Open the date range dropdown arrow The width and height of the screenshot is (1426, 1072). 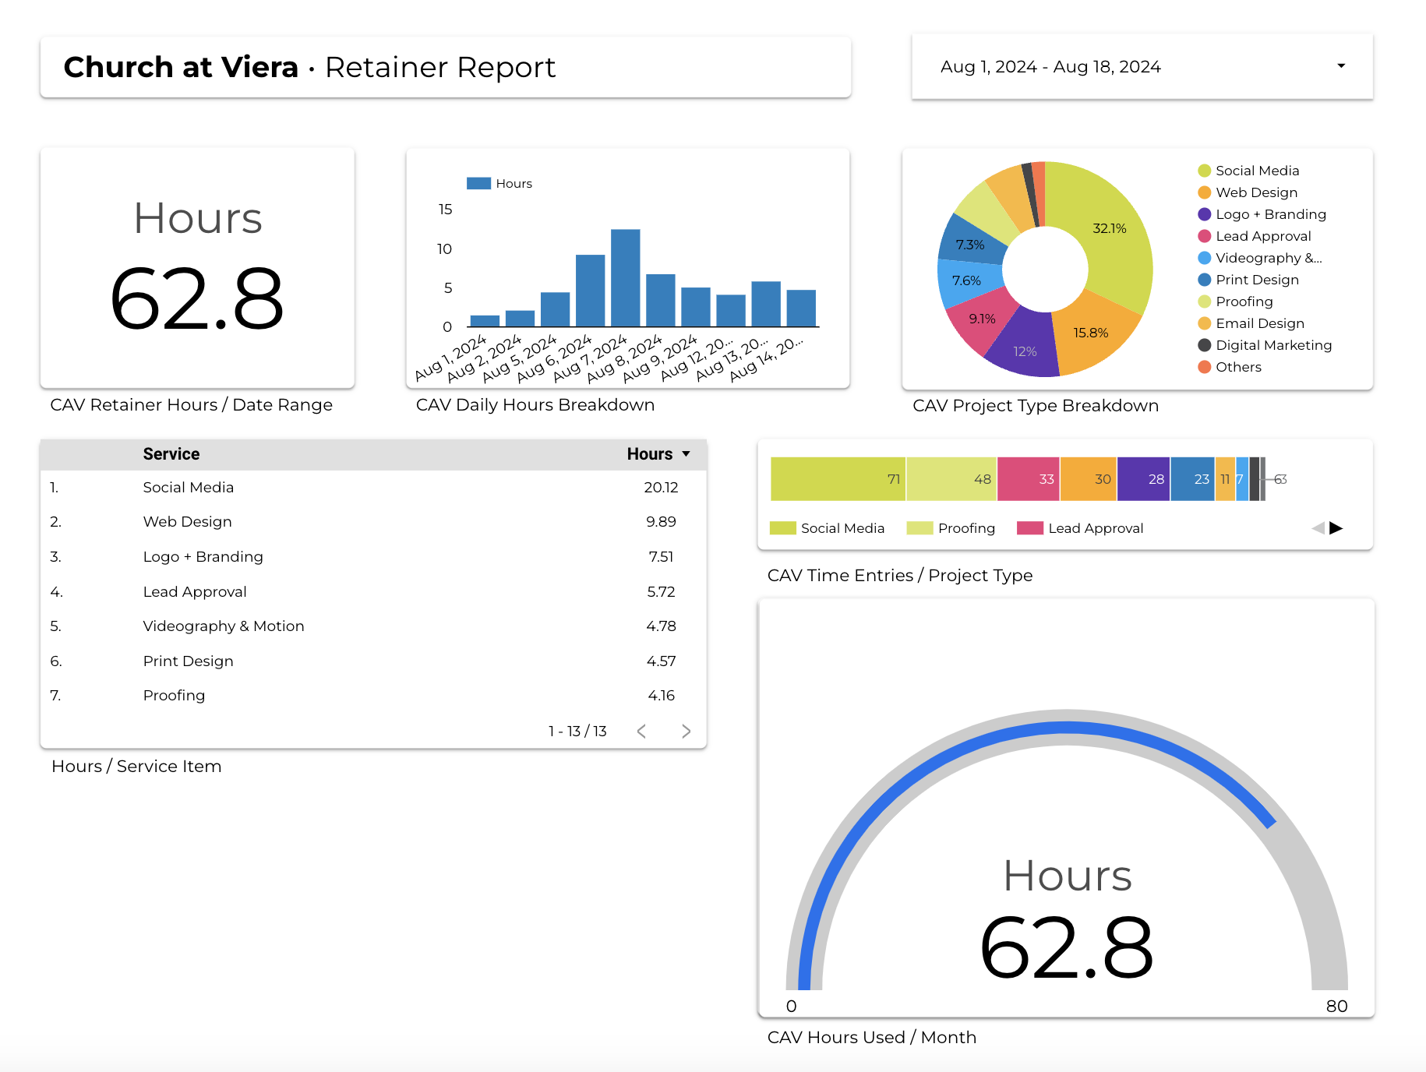coord(1341,66)
